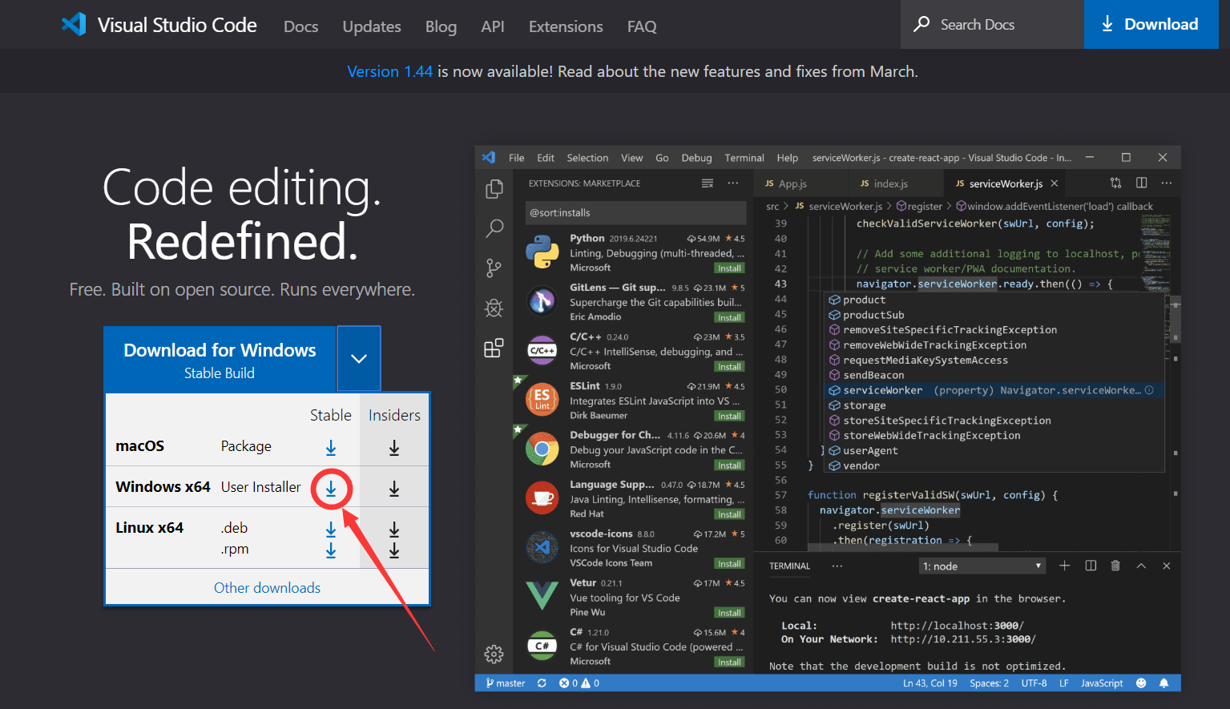Open the Manage gear icon in activity bar
The height and width of the screenshot is (709, 1230).
[x=494, y=655]
